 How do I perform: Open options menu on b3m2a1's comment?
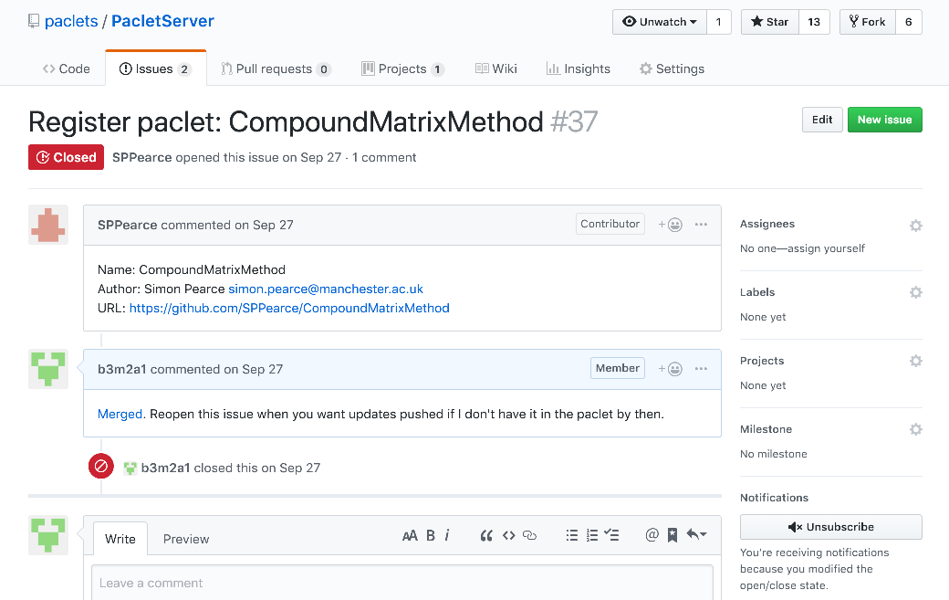(701, 369)
